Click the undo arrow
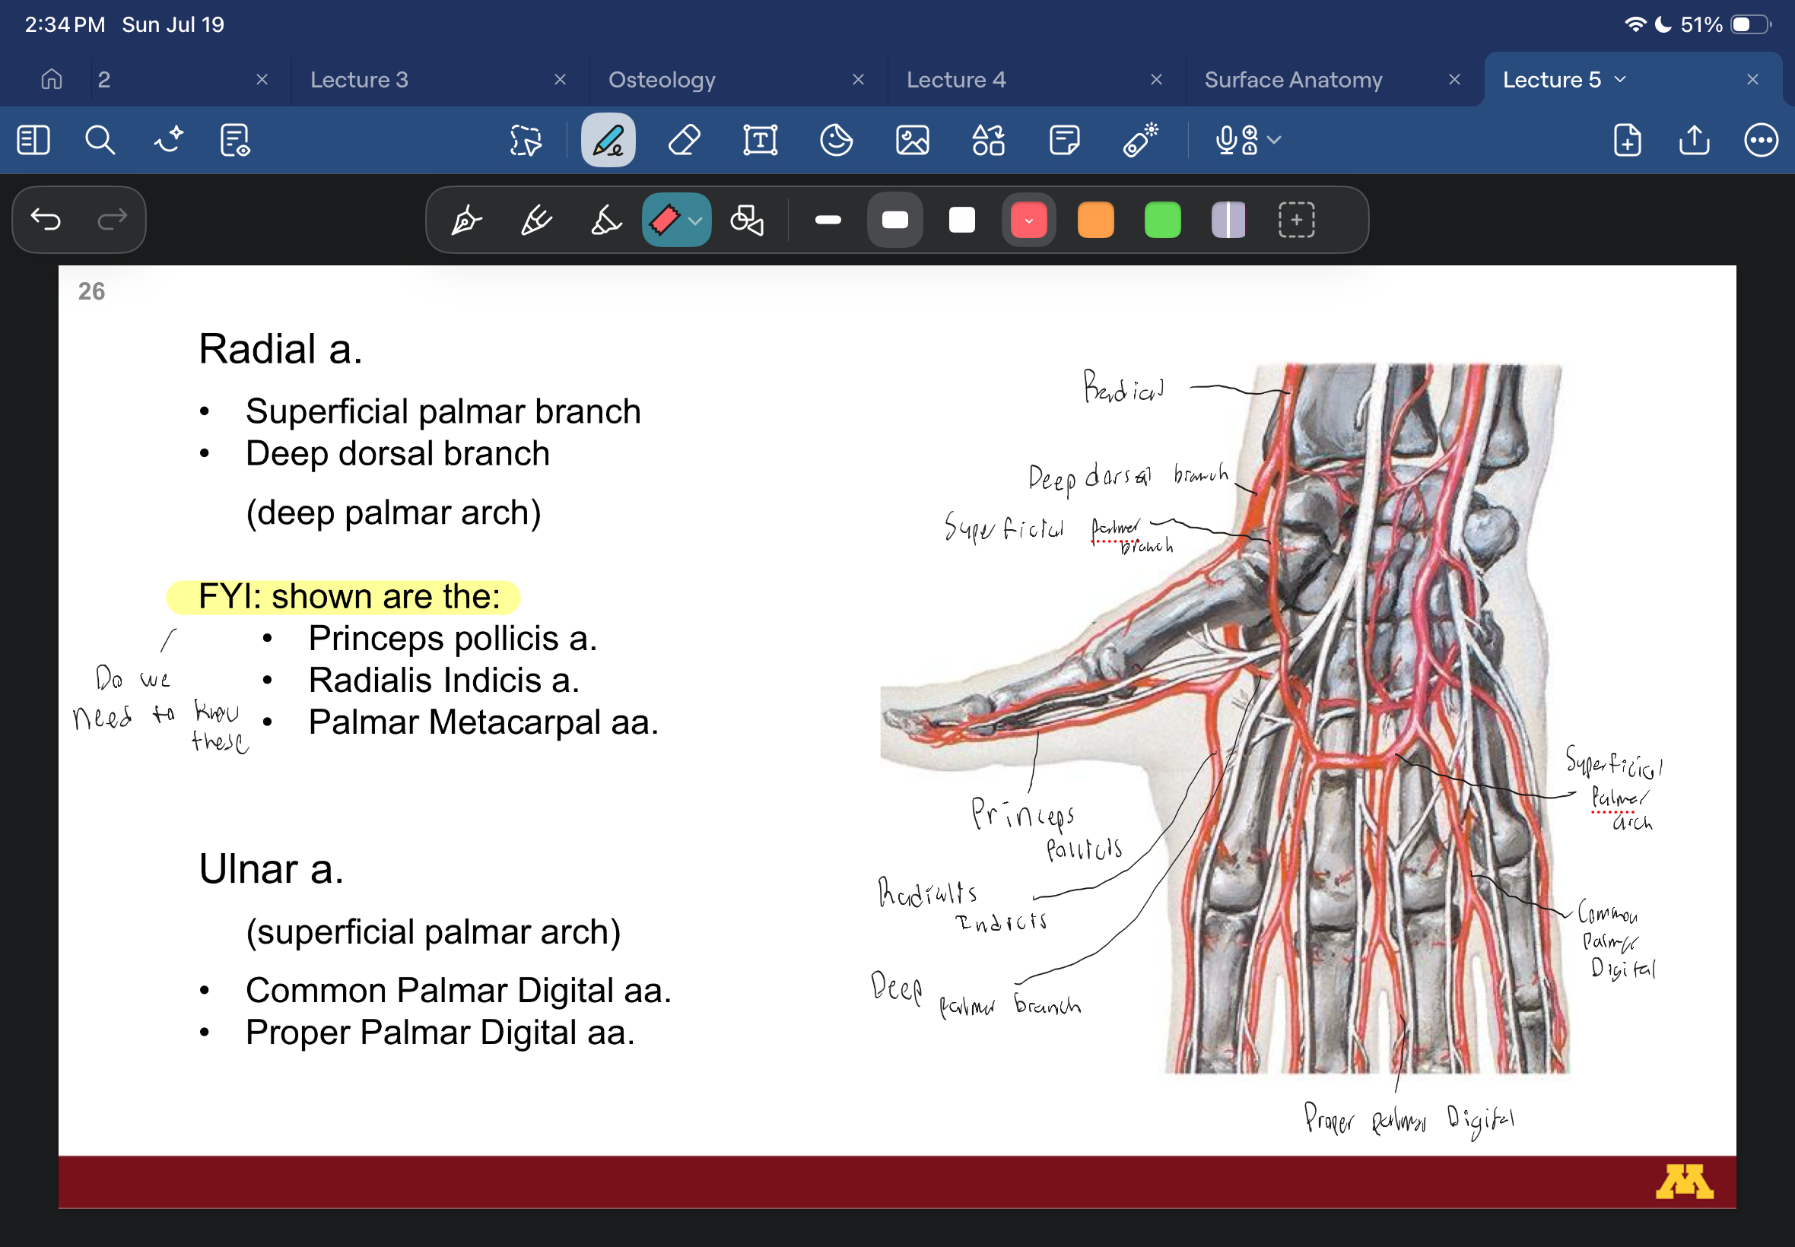The width and height of the screenshot is (1795, 1247). (46, 220)
